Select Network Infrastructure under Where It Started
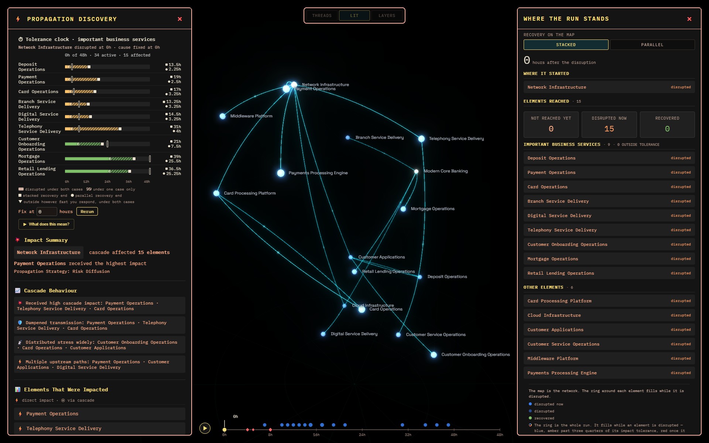 (609, 87)
